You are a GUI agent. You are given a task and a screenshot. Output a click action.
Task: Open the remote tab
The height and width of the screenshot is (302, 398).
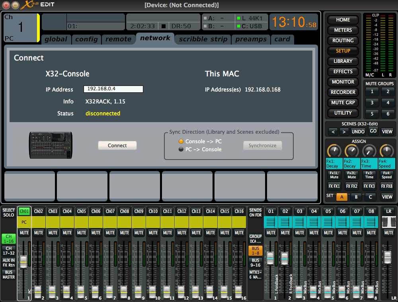(118, 39)
